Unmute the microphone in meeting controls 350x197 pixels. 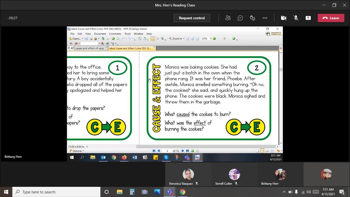296,18
